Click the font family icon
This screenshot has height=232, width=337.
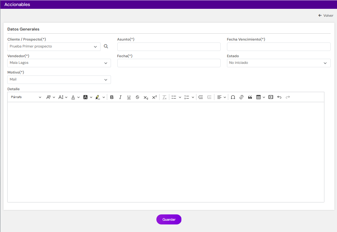tap(48, 97)
